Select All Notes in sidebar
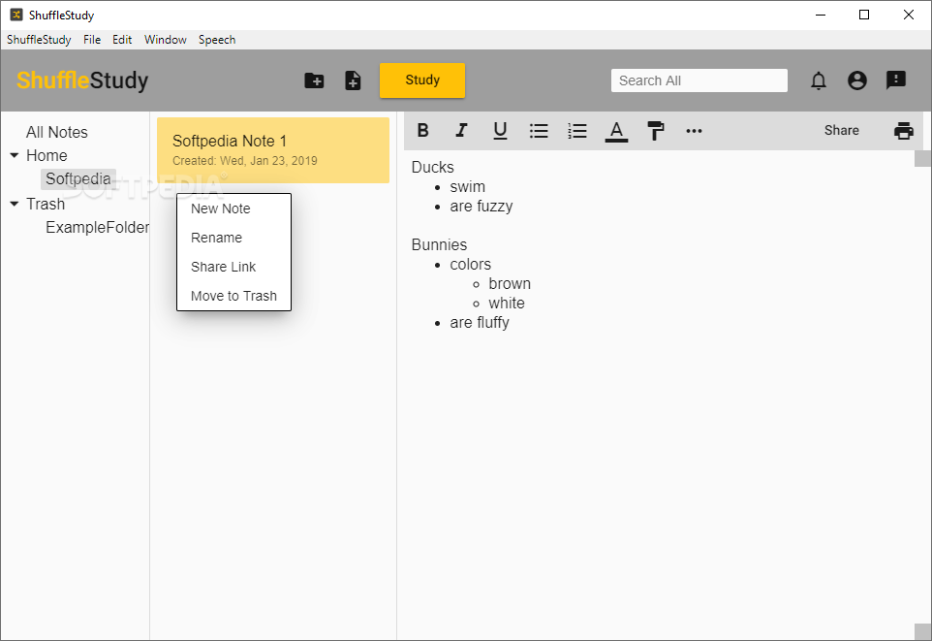The image size is (932, 641). (x=56, y=132)
